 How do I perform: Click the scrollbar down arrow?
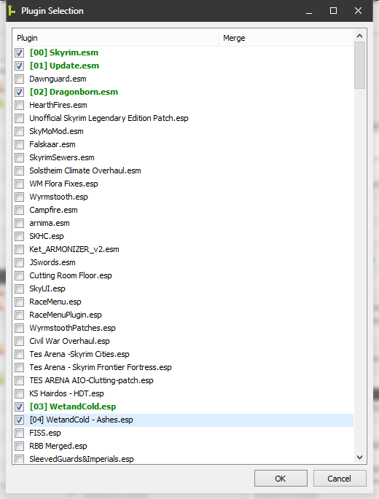[359, 457]
